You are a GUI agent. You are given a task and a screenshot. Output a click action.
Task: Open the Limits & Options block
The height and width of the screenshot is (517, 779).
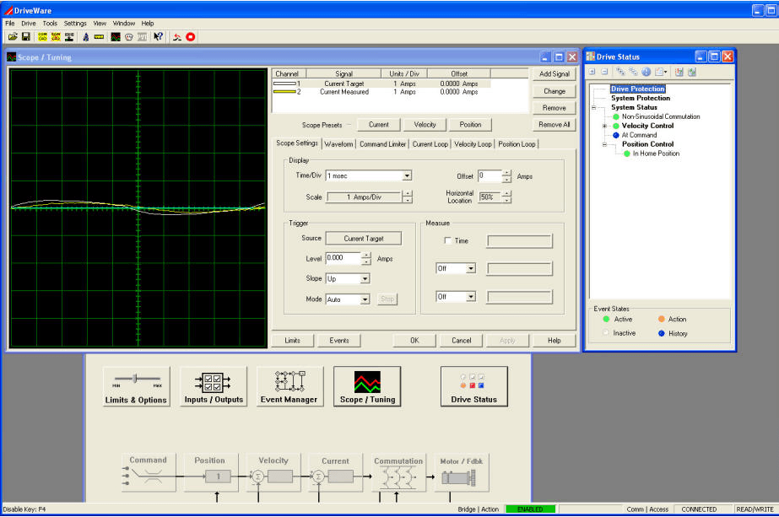pyautogui.click(x=136, y=386)
